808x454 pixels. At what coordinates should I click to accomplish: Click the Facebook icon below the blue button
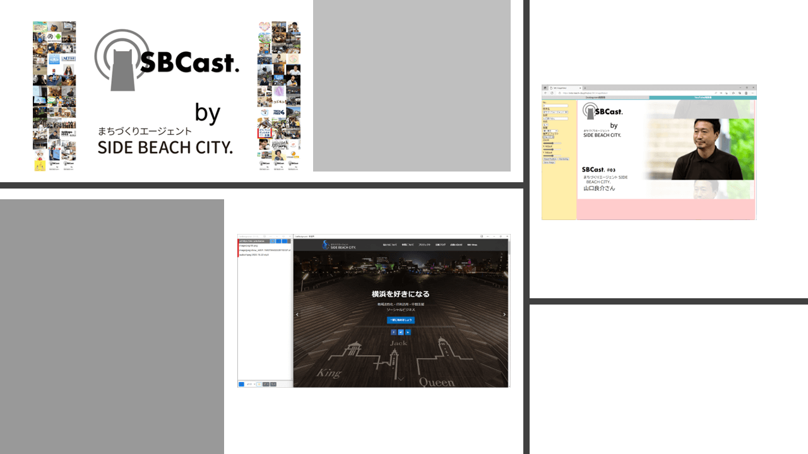(x=393, y=332)
